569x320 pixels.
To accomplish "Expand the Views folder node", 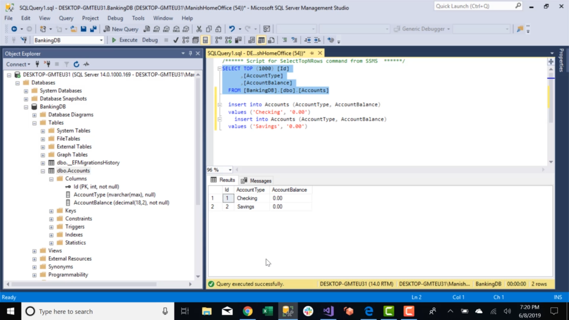I will pos(34,251).
